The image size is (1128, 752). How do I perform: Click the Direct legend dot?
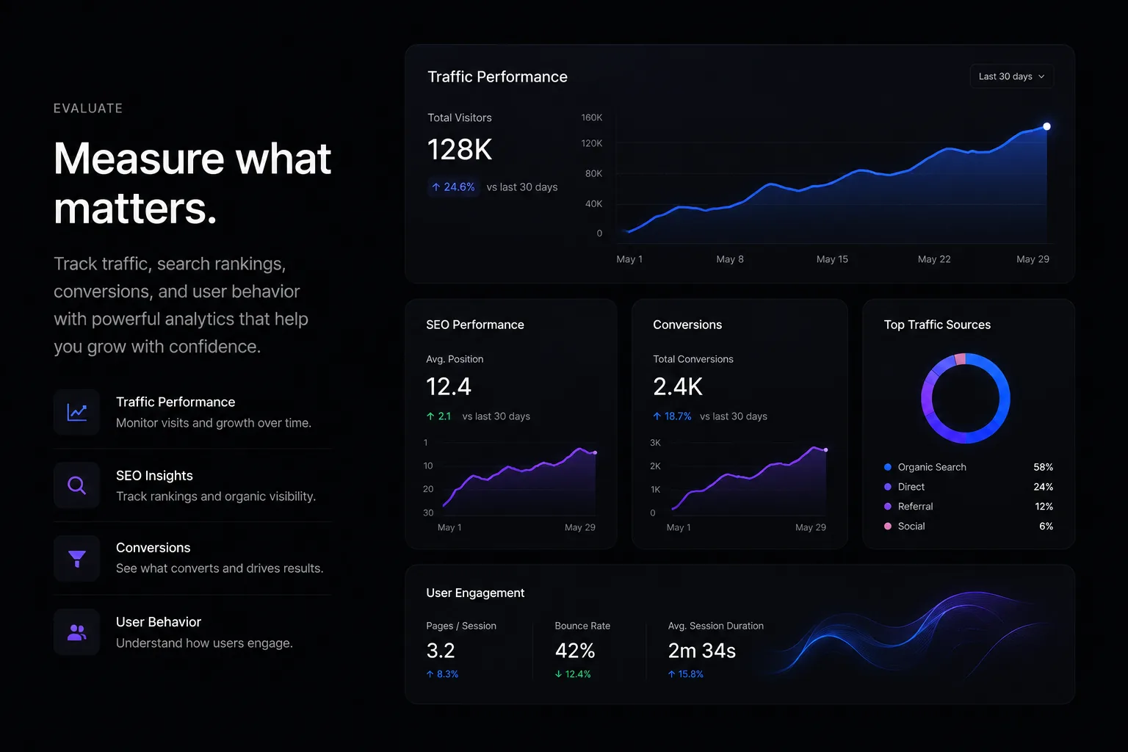click(x=888, y=487)
